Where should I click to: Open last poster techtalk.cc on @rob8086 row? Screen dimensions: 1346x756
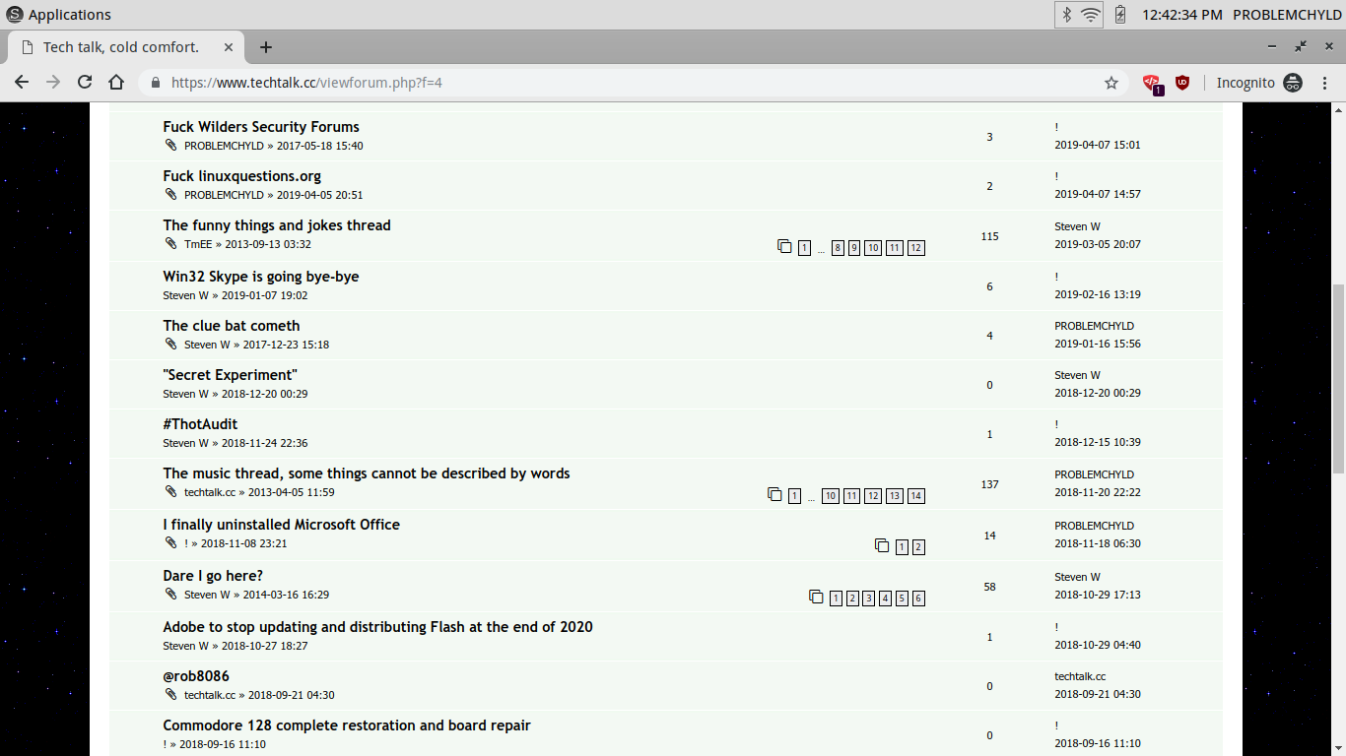[x=1080, y=676]
